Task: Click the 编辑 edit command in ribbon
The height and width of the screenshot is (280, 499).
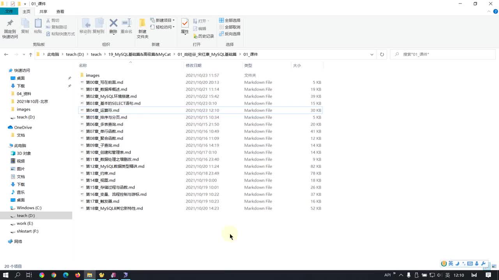Action: [x=200, y=28]
